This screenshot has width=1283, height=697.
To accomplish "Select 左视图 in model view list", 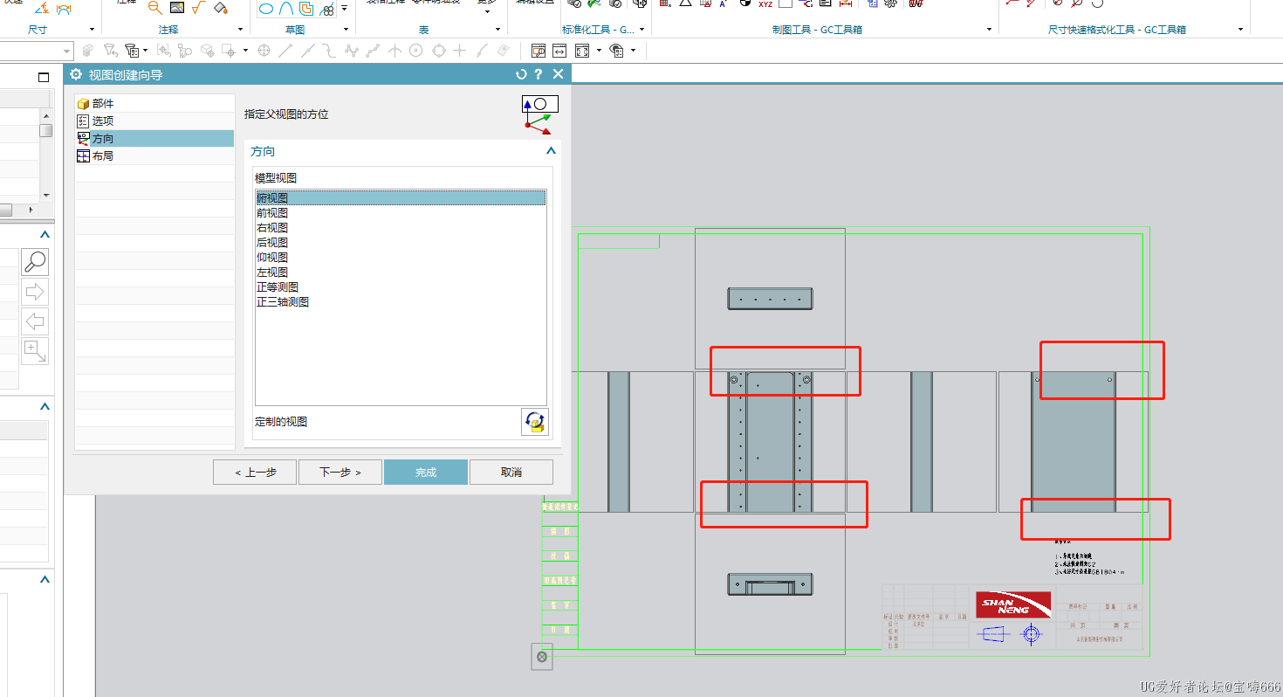I will [401, 273].
